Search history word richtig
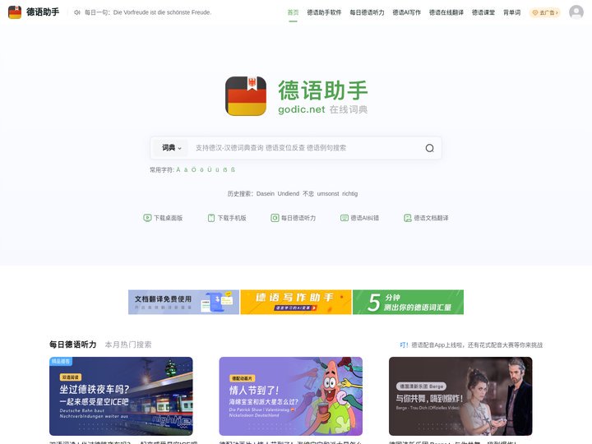 click(350, 194)
